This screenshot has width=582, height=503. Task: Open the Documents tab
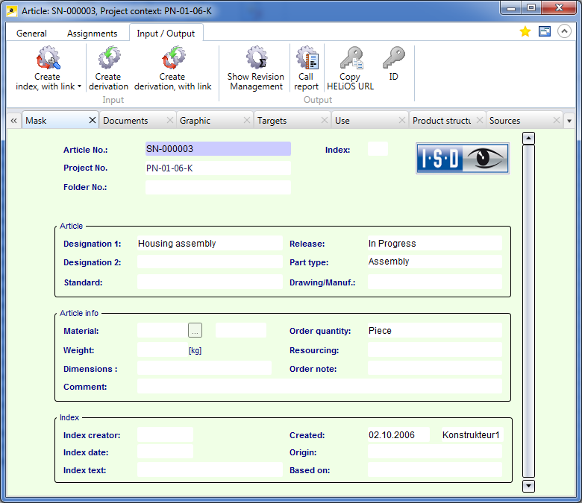tap(125, 121)
